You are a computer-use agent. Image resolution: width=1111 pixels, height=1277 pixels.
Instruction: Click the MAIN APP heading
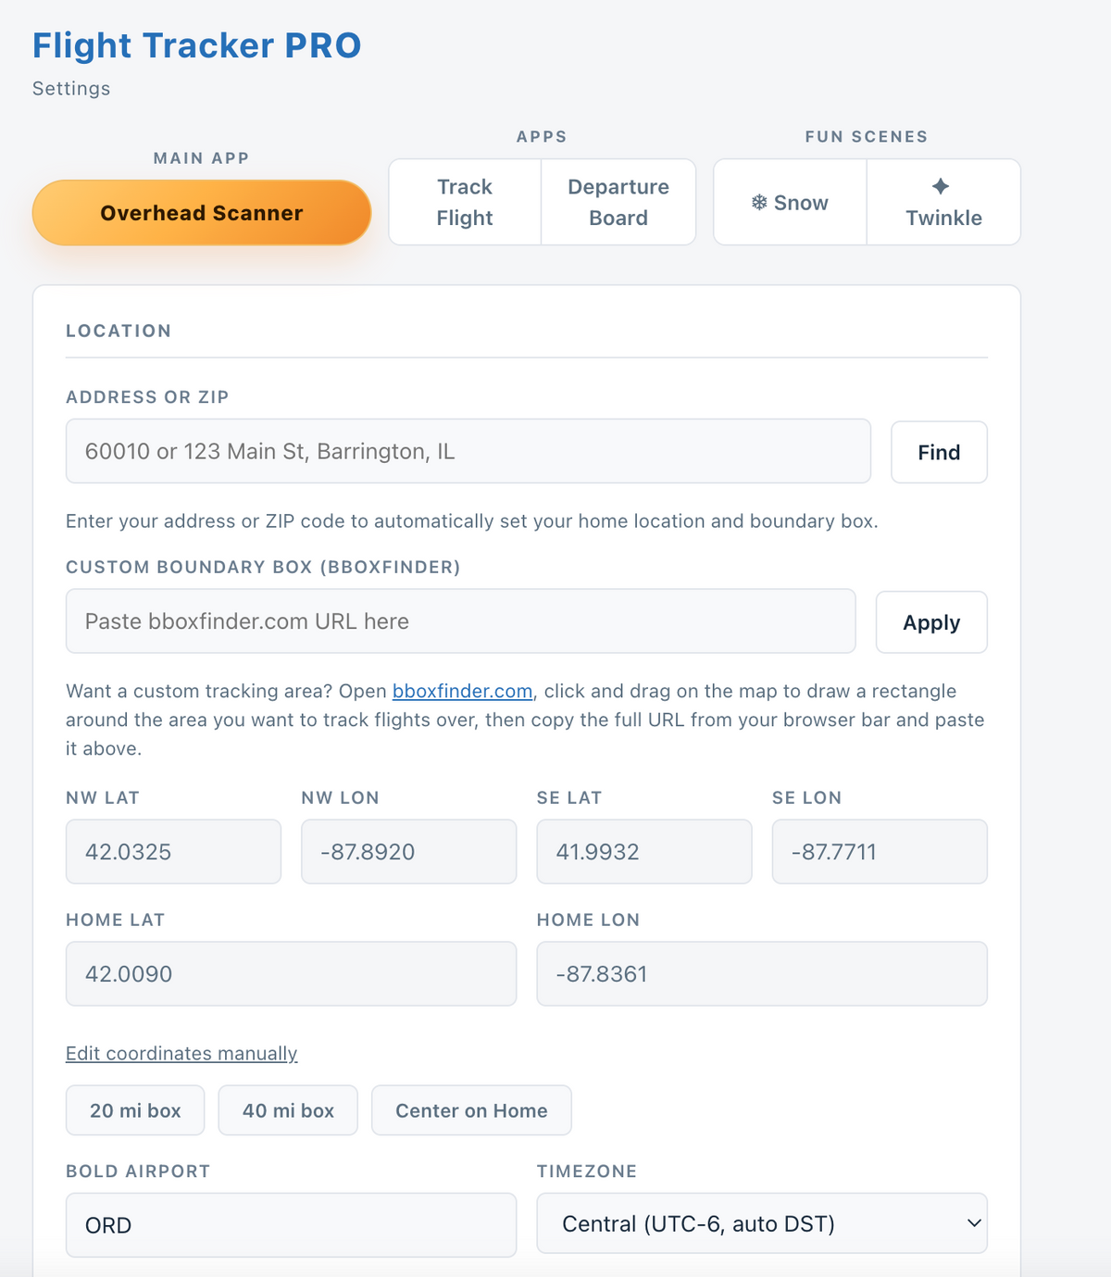click(x=202, y=158)
